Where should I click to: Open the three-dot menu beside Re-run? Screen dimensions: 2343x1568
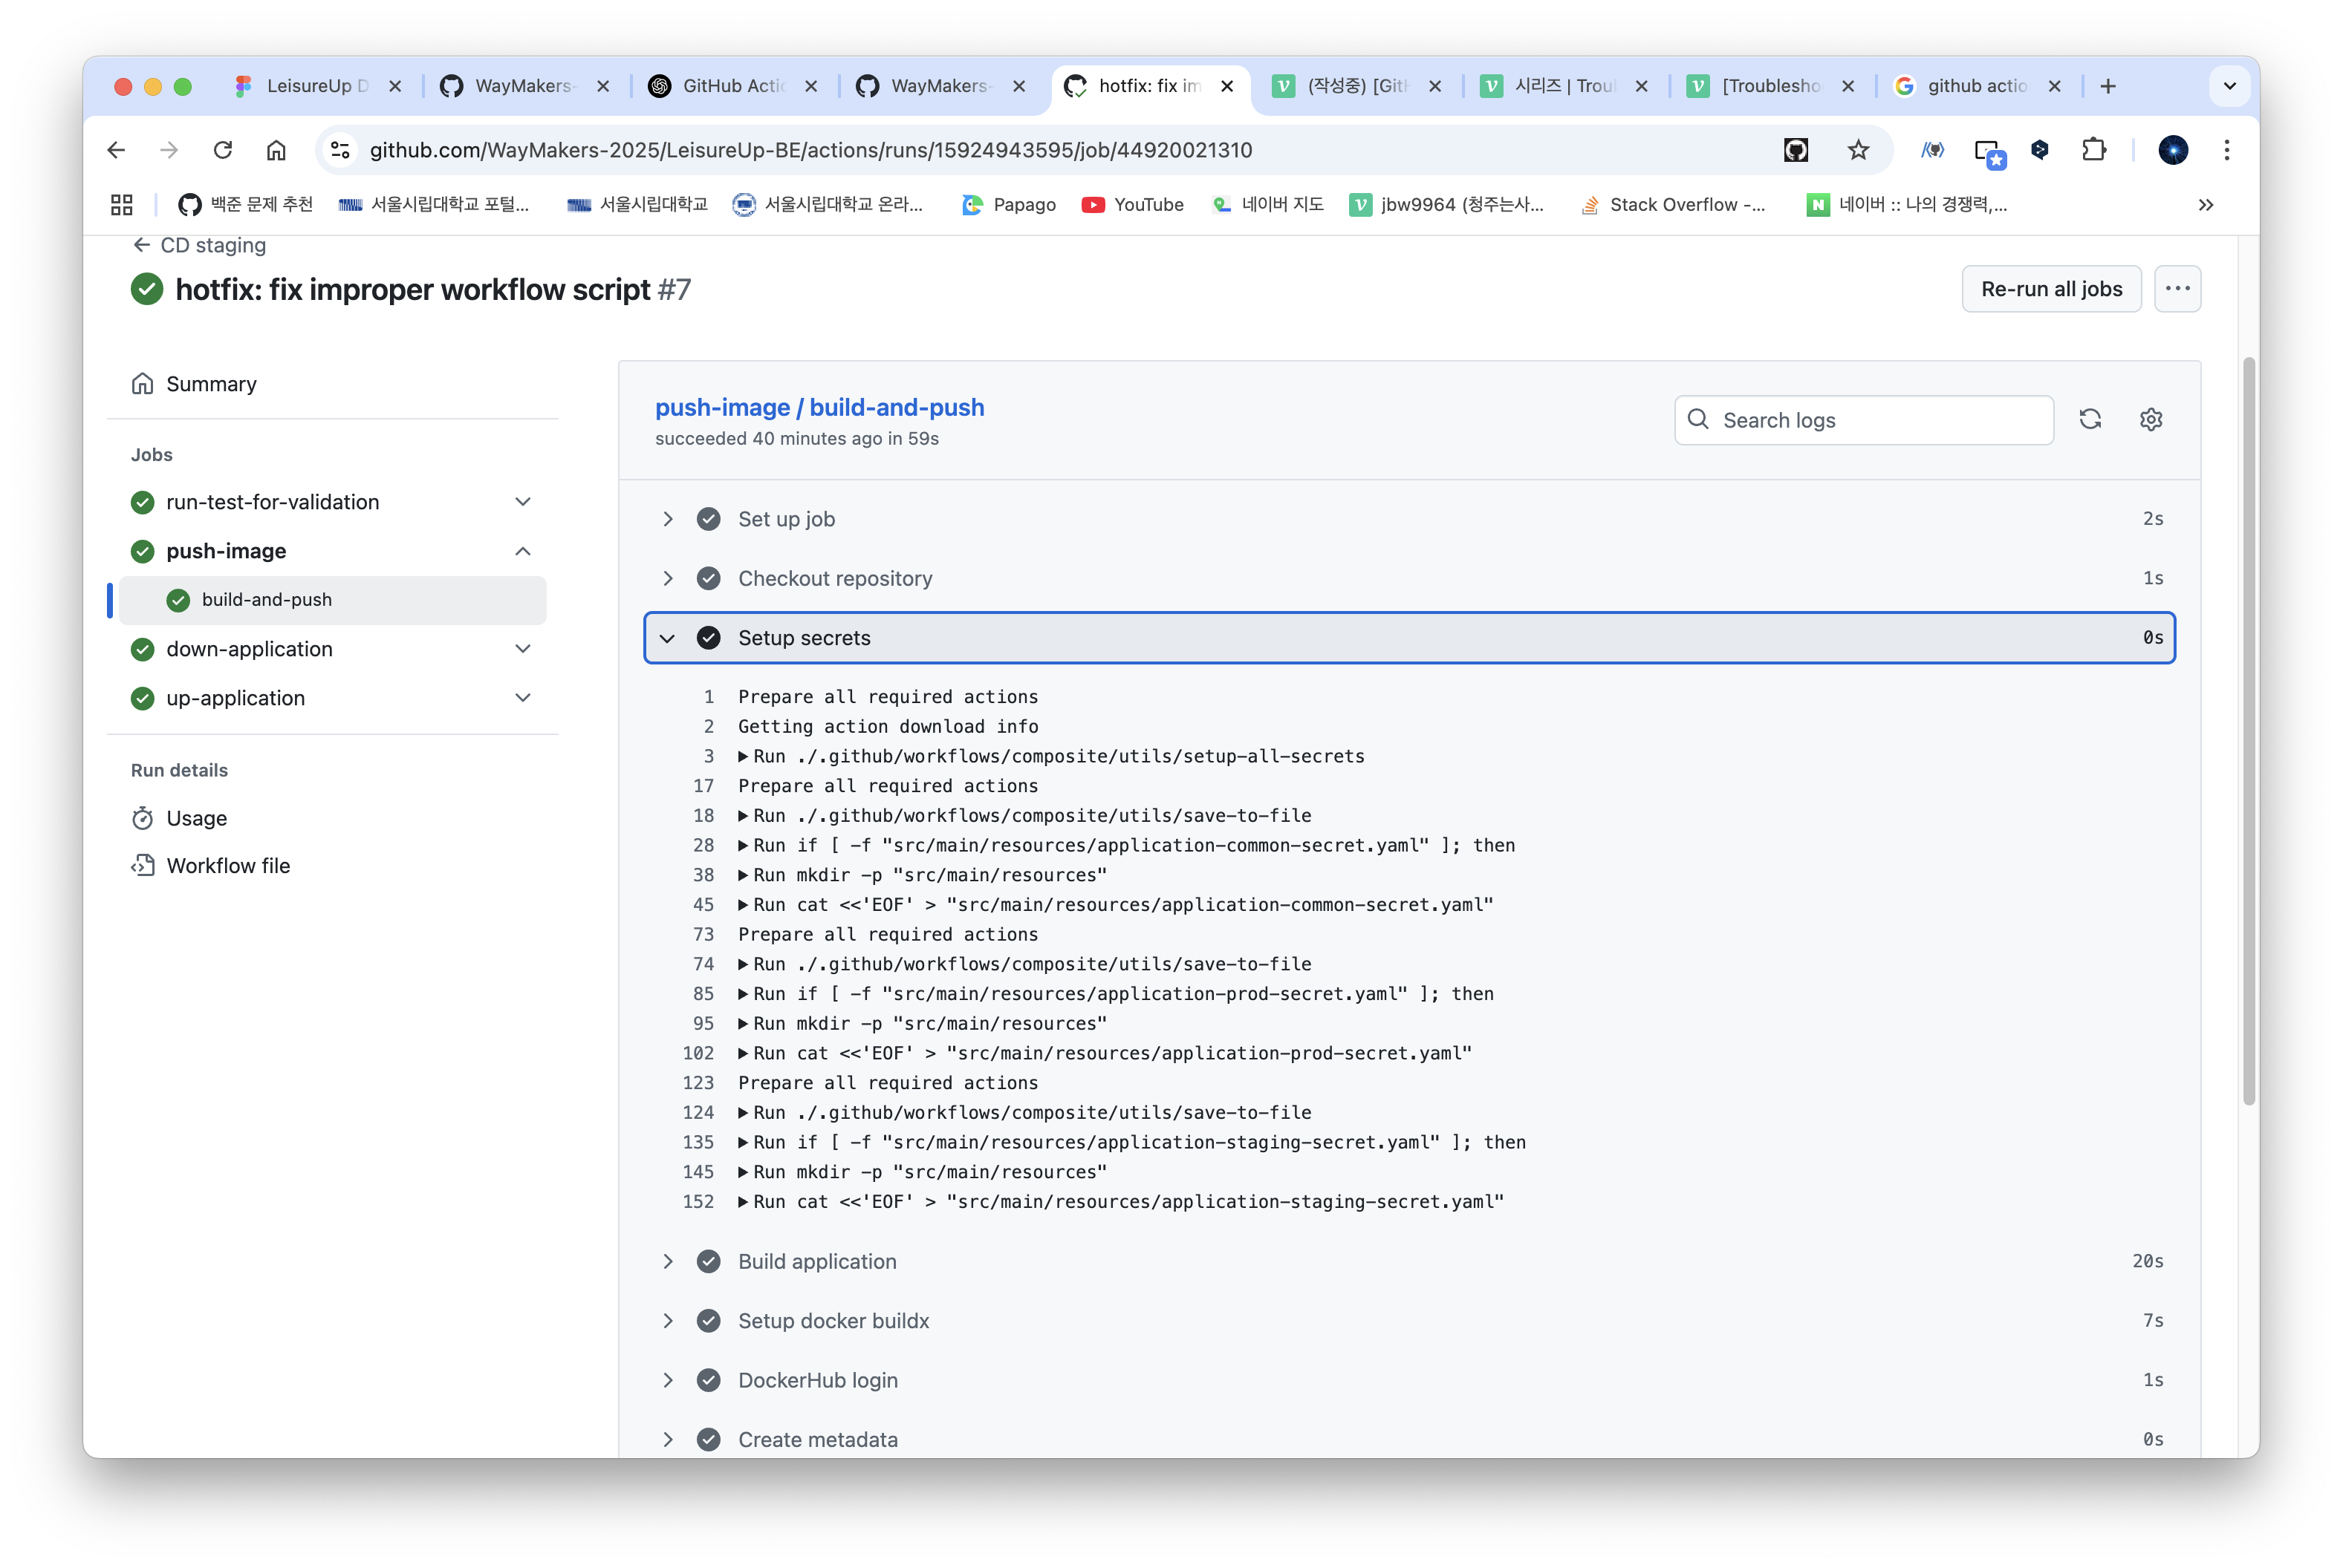point(2177,289)
